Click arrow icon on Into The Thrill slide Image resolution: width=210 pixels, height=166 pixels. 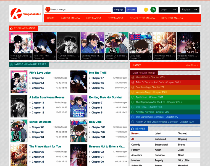click(x=54, y=57)
